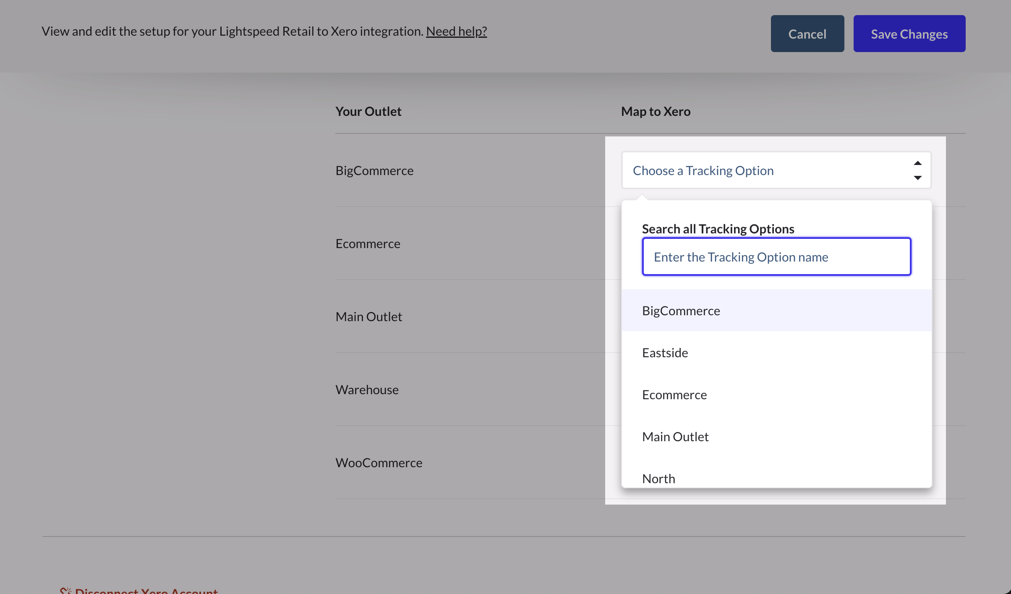The width and height of the screenshot is (1011, 594).
Task: Choose Main Outlet in the tracking options list
Action: [x=675, y=436]
